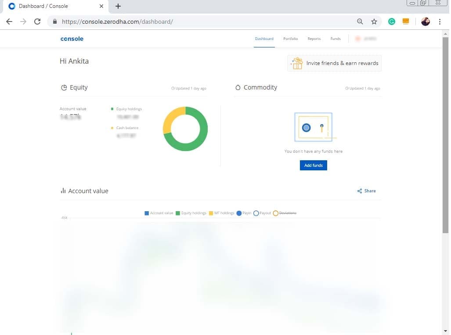Viewport: 451px width, 335px height.
Task: Toggle MF holdings series in legend
Action: click(x=221, y=213)
